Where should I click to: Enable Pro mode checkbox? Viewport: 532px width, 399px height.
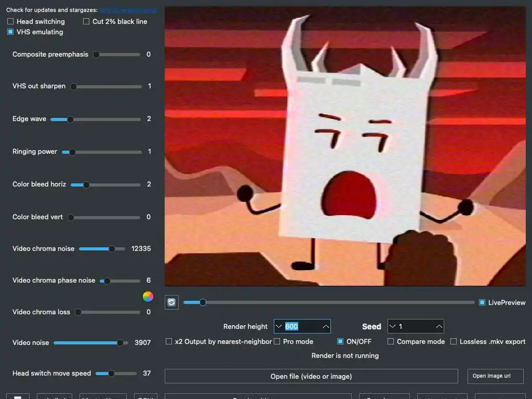[277, 341]
